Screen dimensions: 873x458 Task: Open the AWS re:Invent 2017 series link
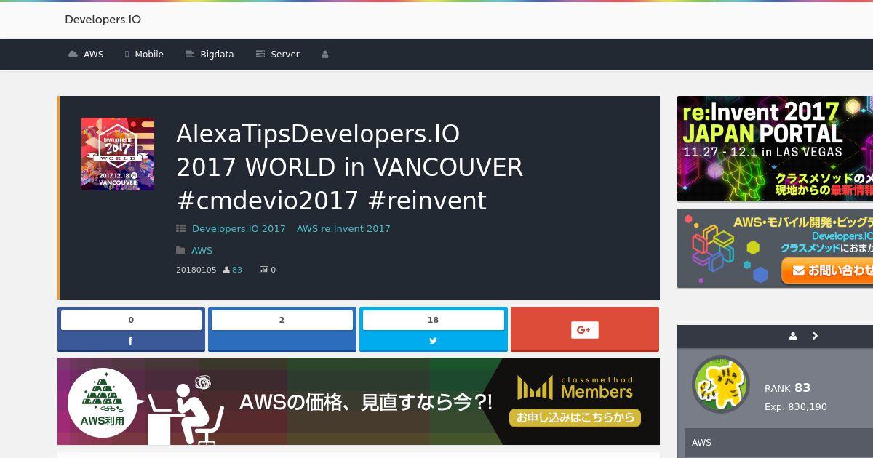pyautogui.click(x=343, y=228)
